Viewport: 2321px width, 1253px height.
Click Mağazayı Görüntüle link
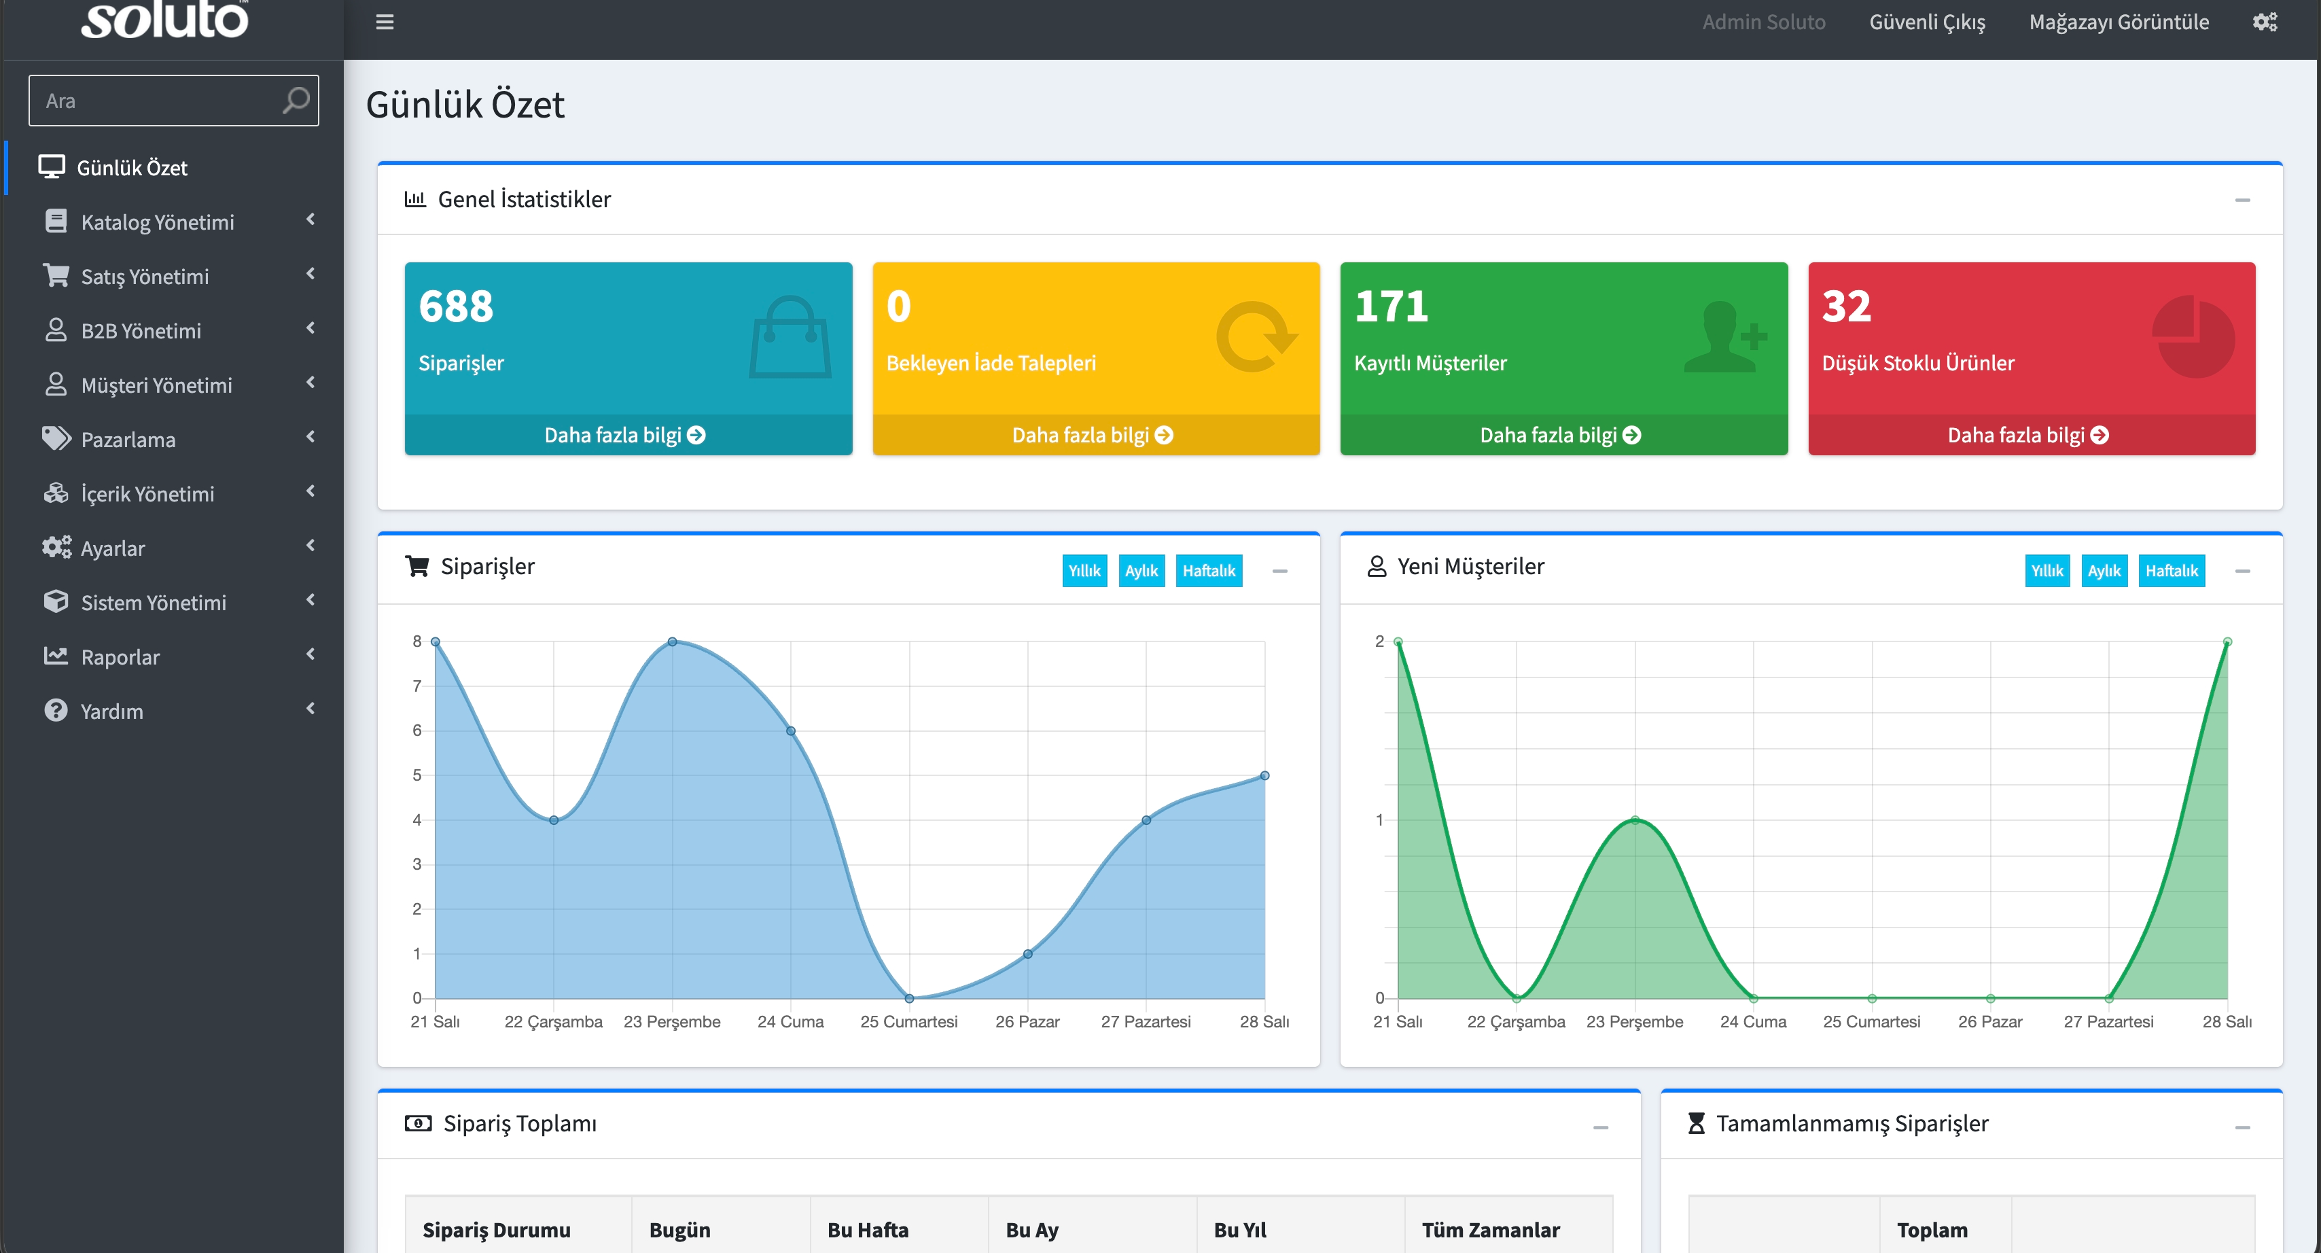click(x=2119, y=22)
